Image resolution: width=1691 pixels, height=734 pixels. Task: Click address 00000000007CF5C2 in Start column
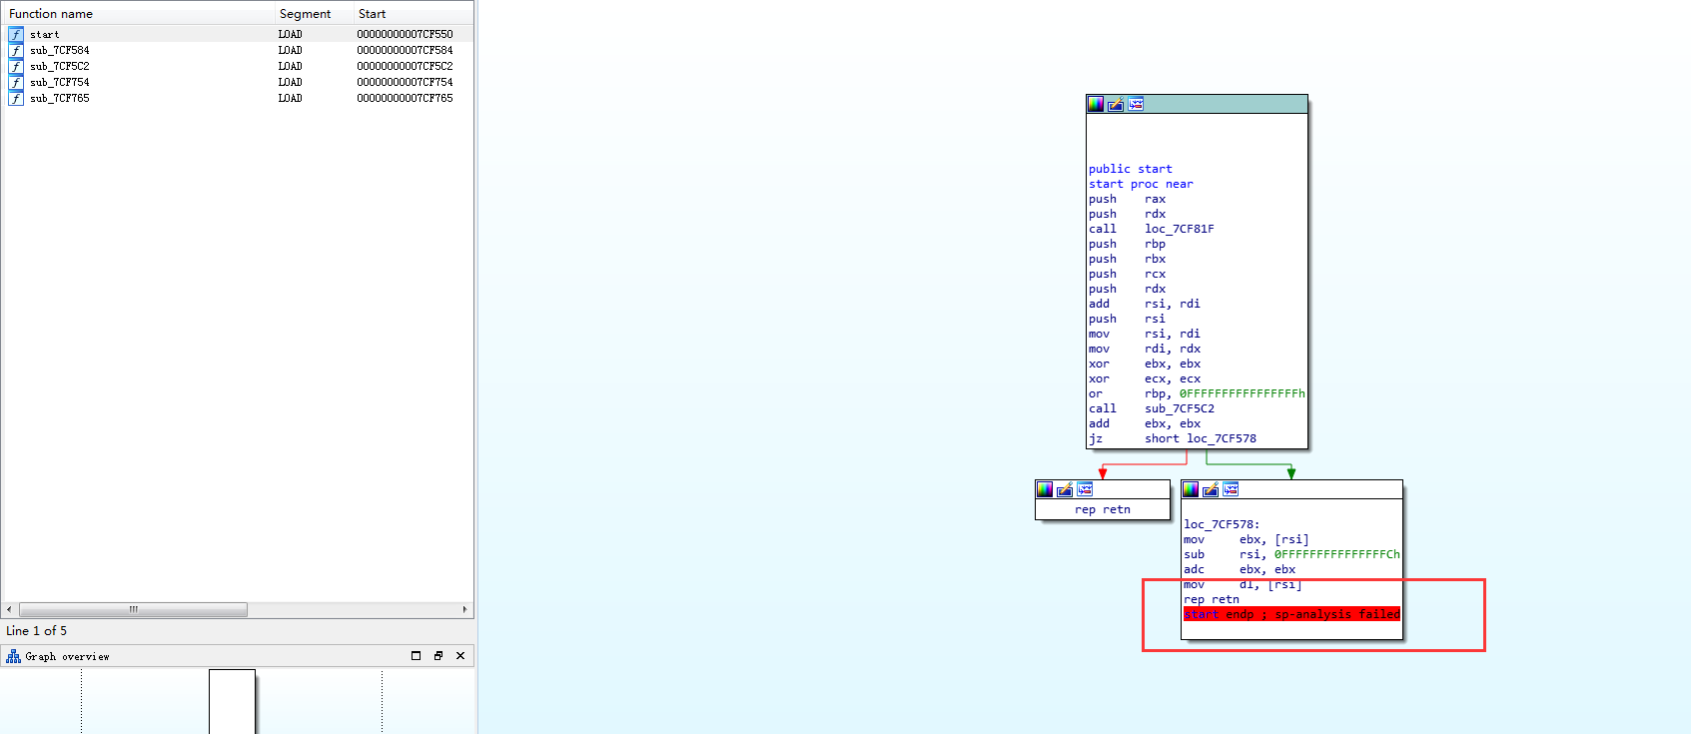pyautogui.click(x=405, y=66)
